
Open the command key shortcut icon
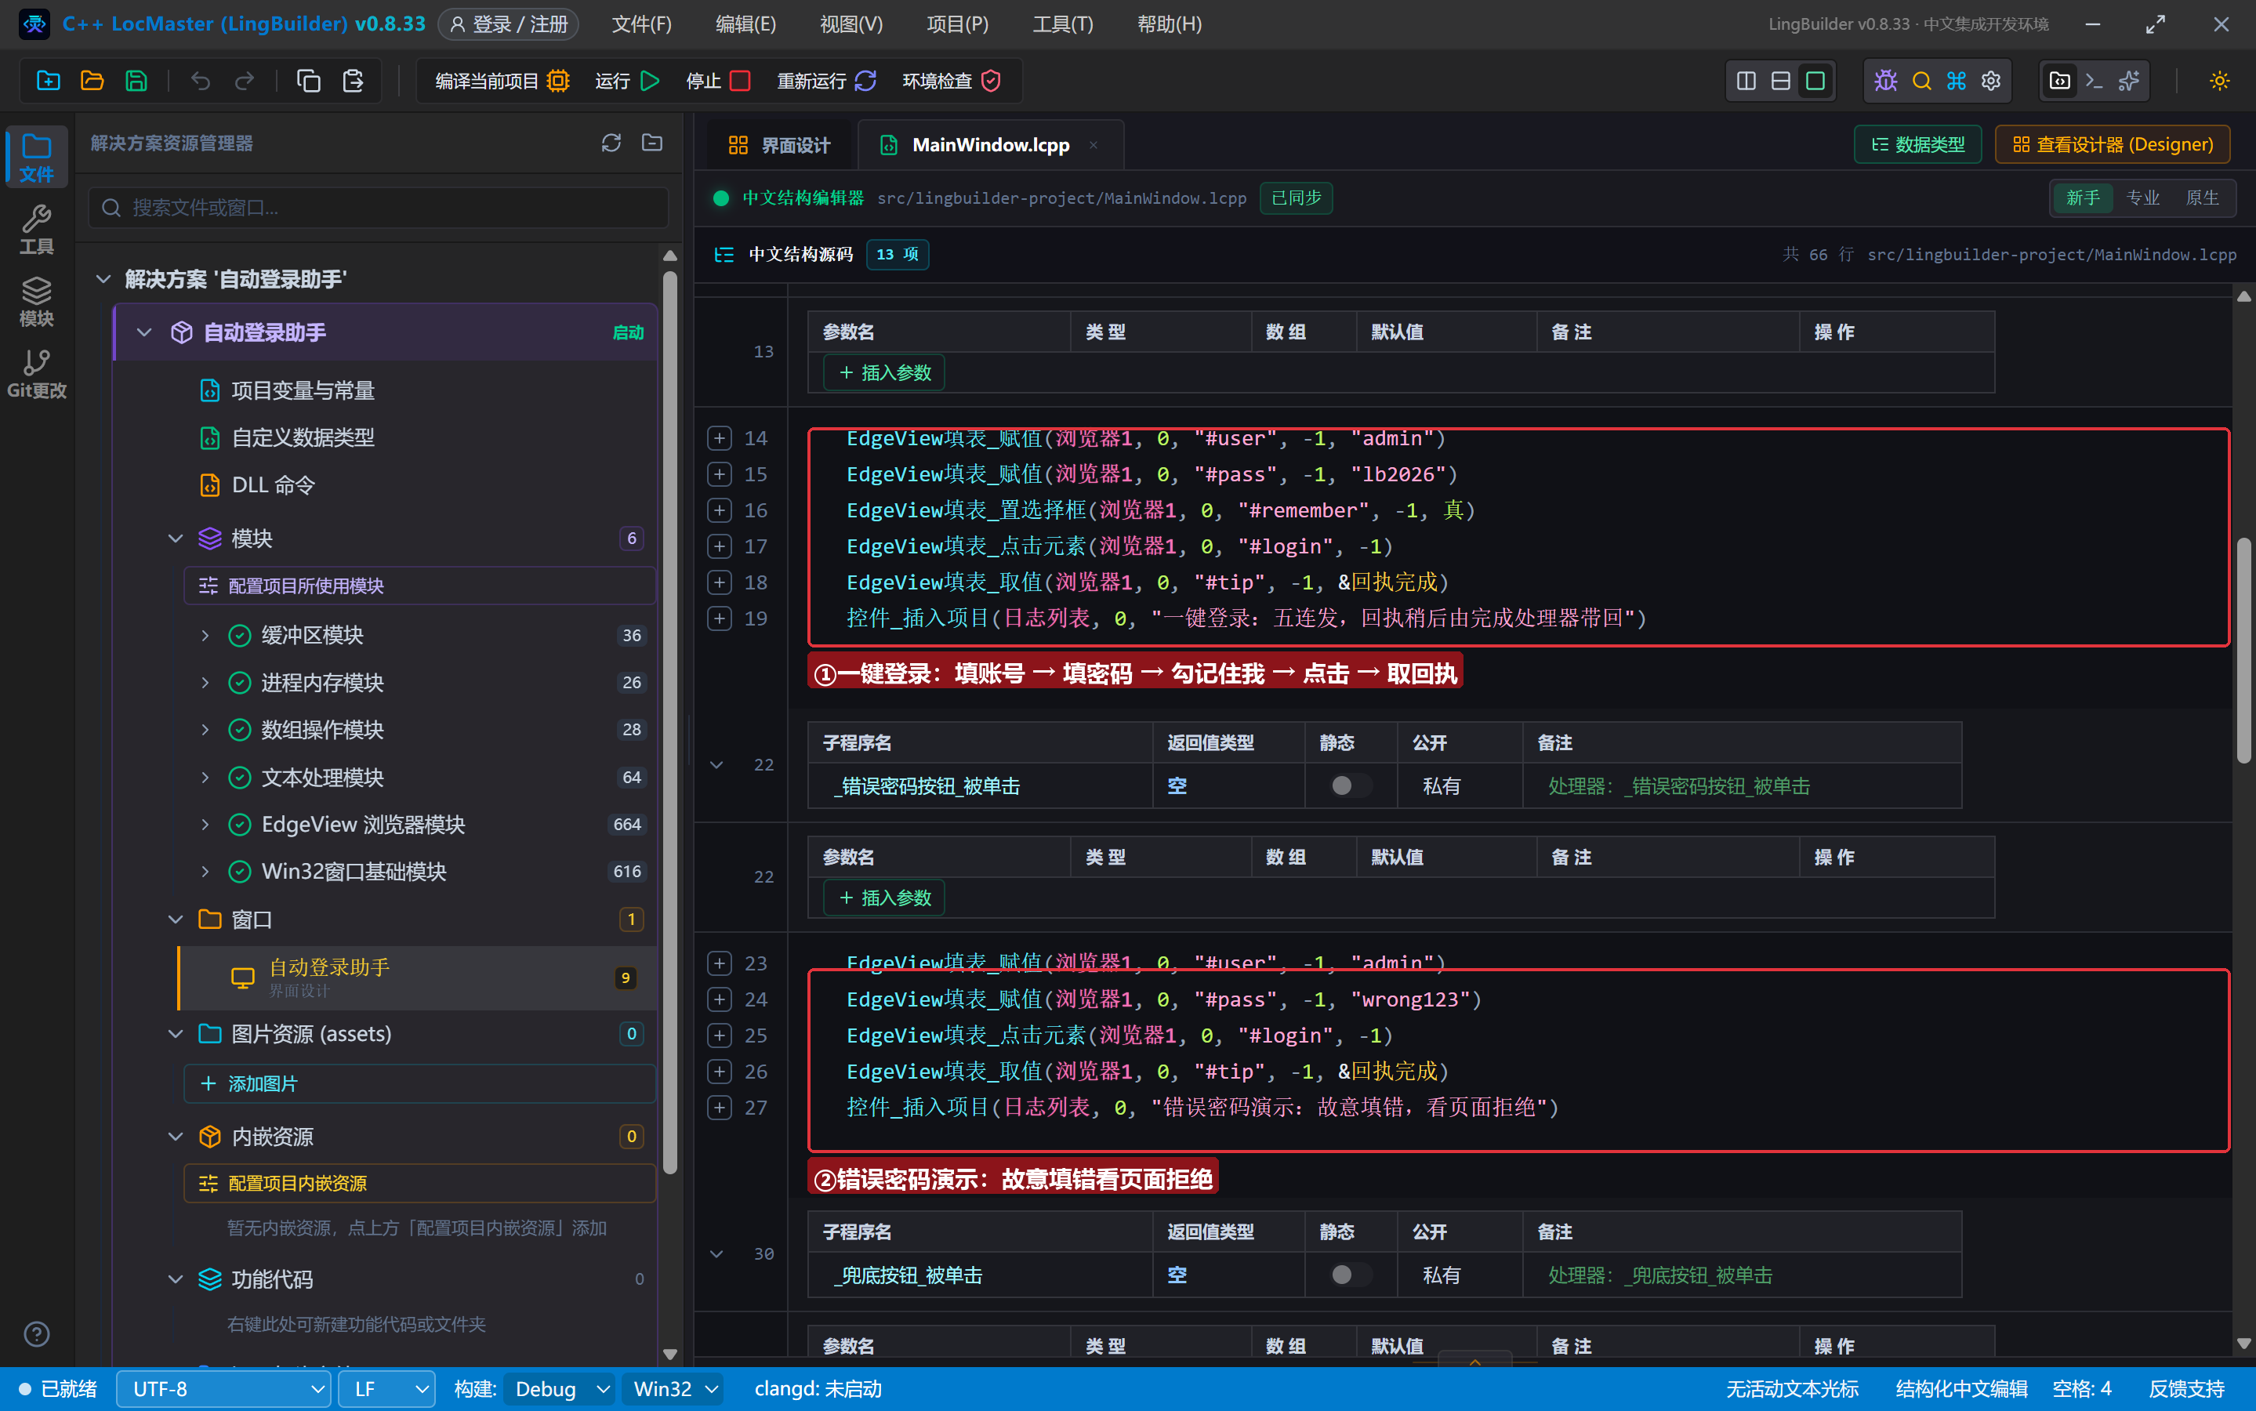coord(1957,82)
